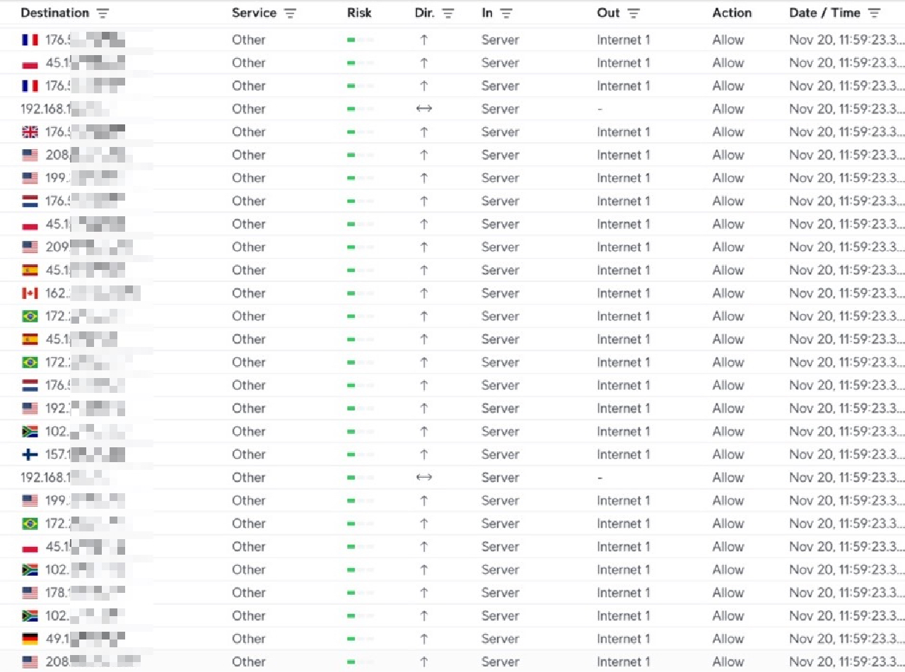Screen dimensions: 905x672
Task: Open the Service column filter
Action: tap(290, 13)
